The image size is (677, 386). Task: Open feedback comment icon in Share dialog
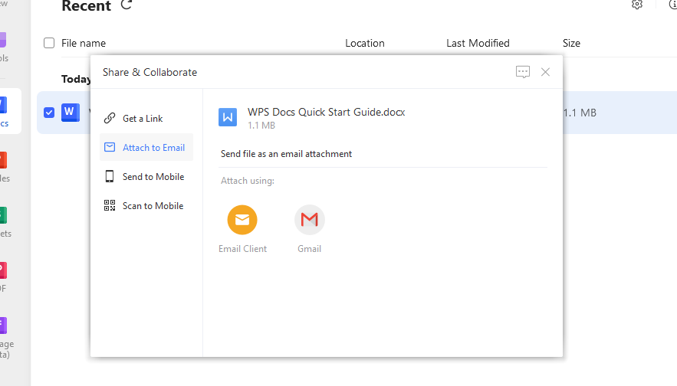click(522, 72)
